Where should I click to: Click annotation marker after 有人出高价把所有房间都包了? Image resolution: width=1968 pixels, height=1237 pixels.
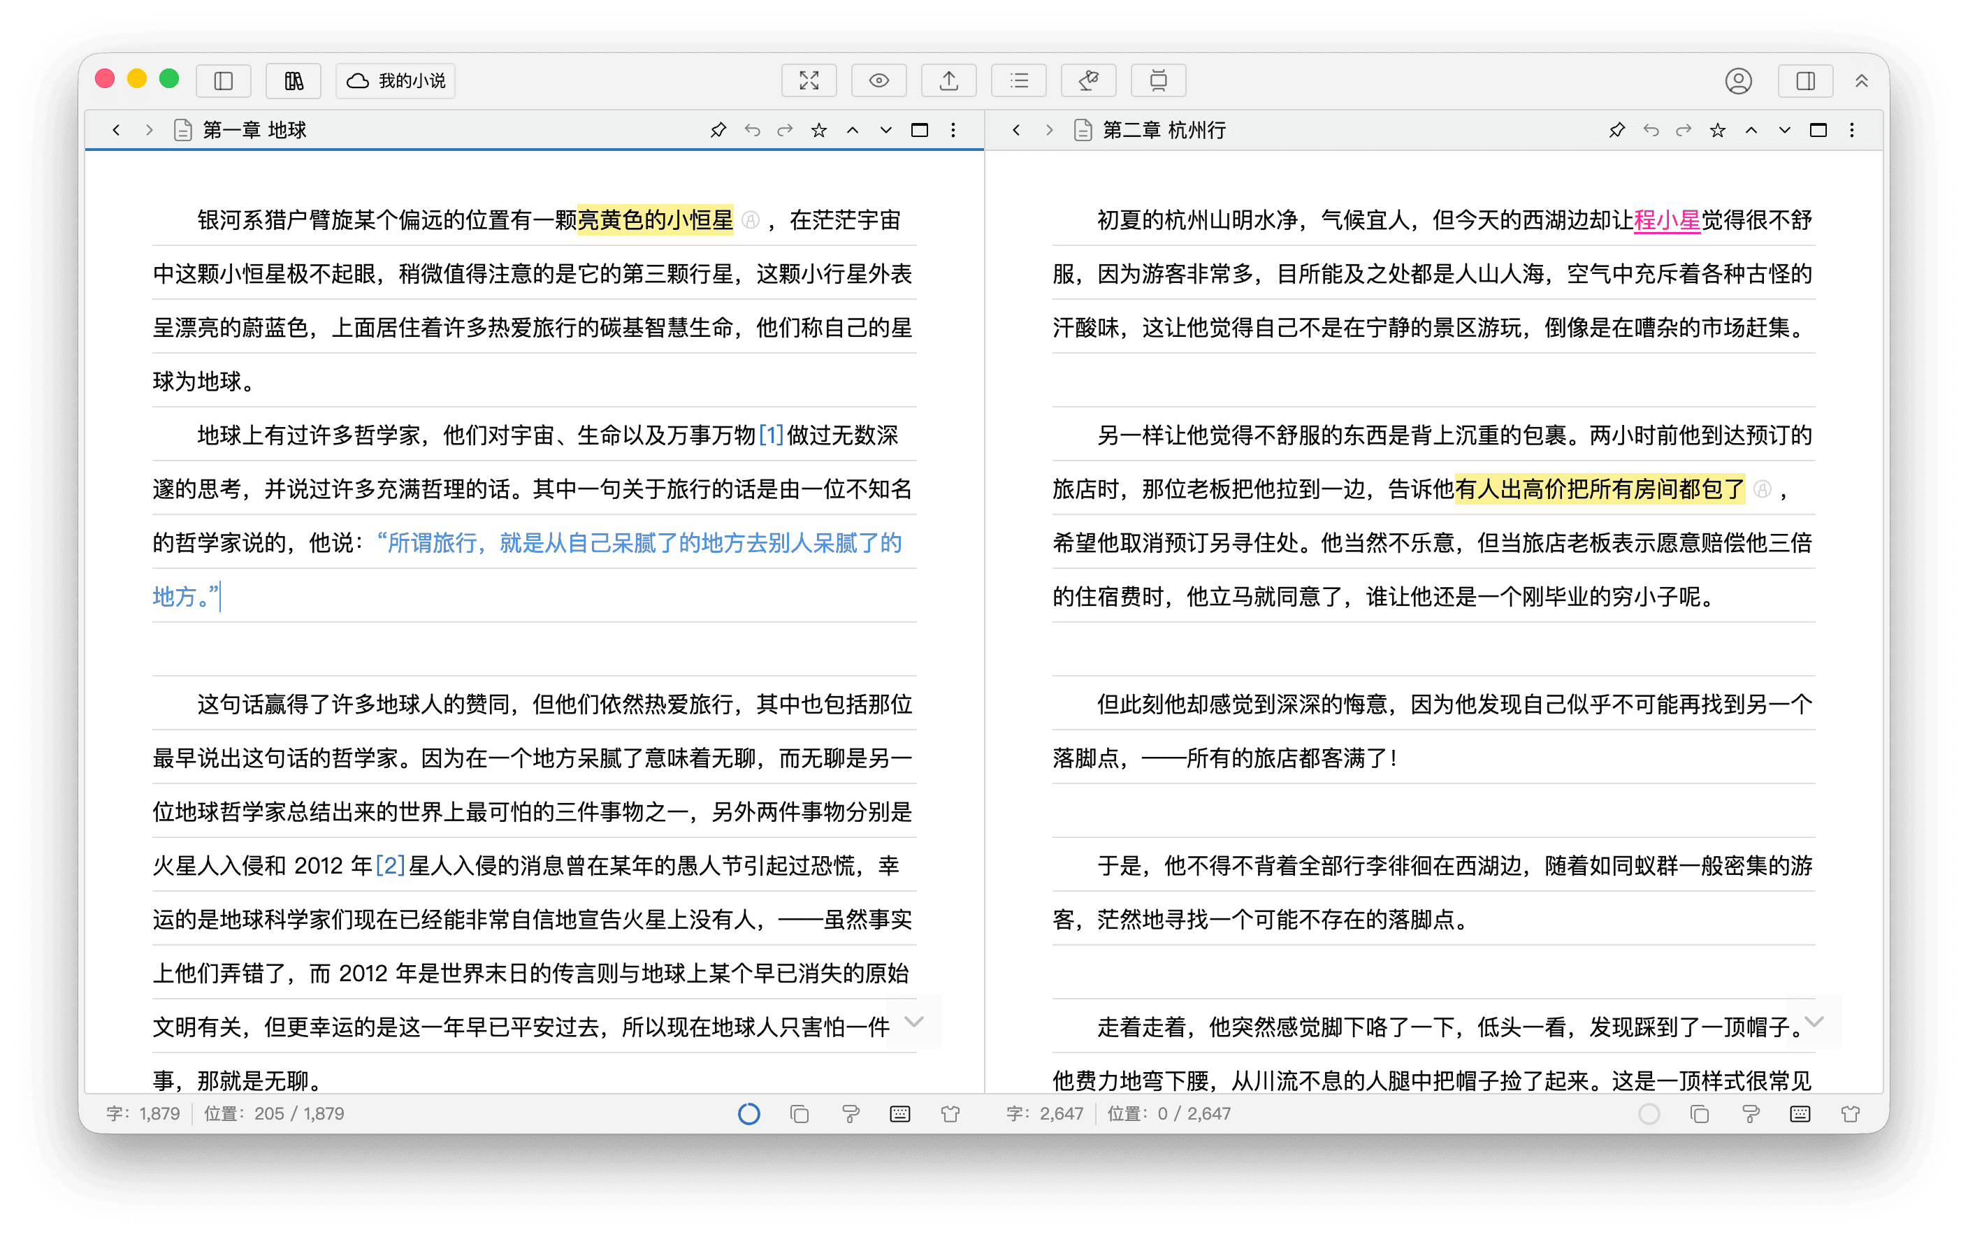click(x=1763, y=489)
